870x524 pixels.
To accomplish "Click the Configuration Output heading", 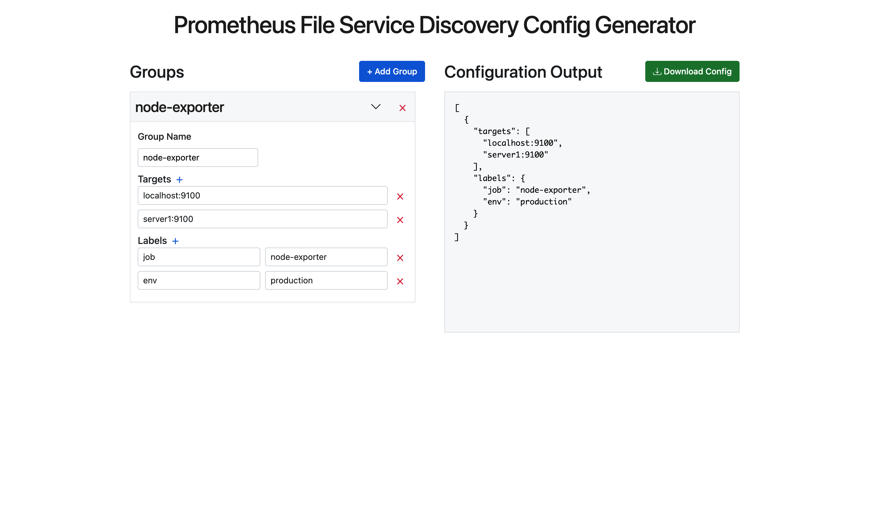I will tap(523, 72).
